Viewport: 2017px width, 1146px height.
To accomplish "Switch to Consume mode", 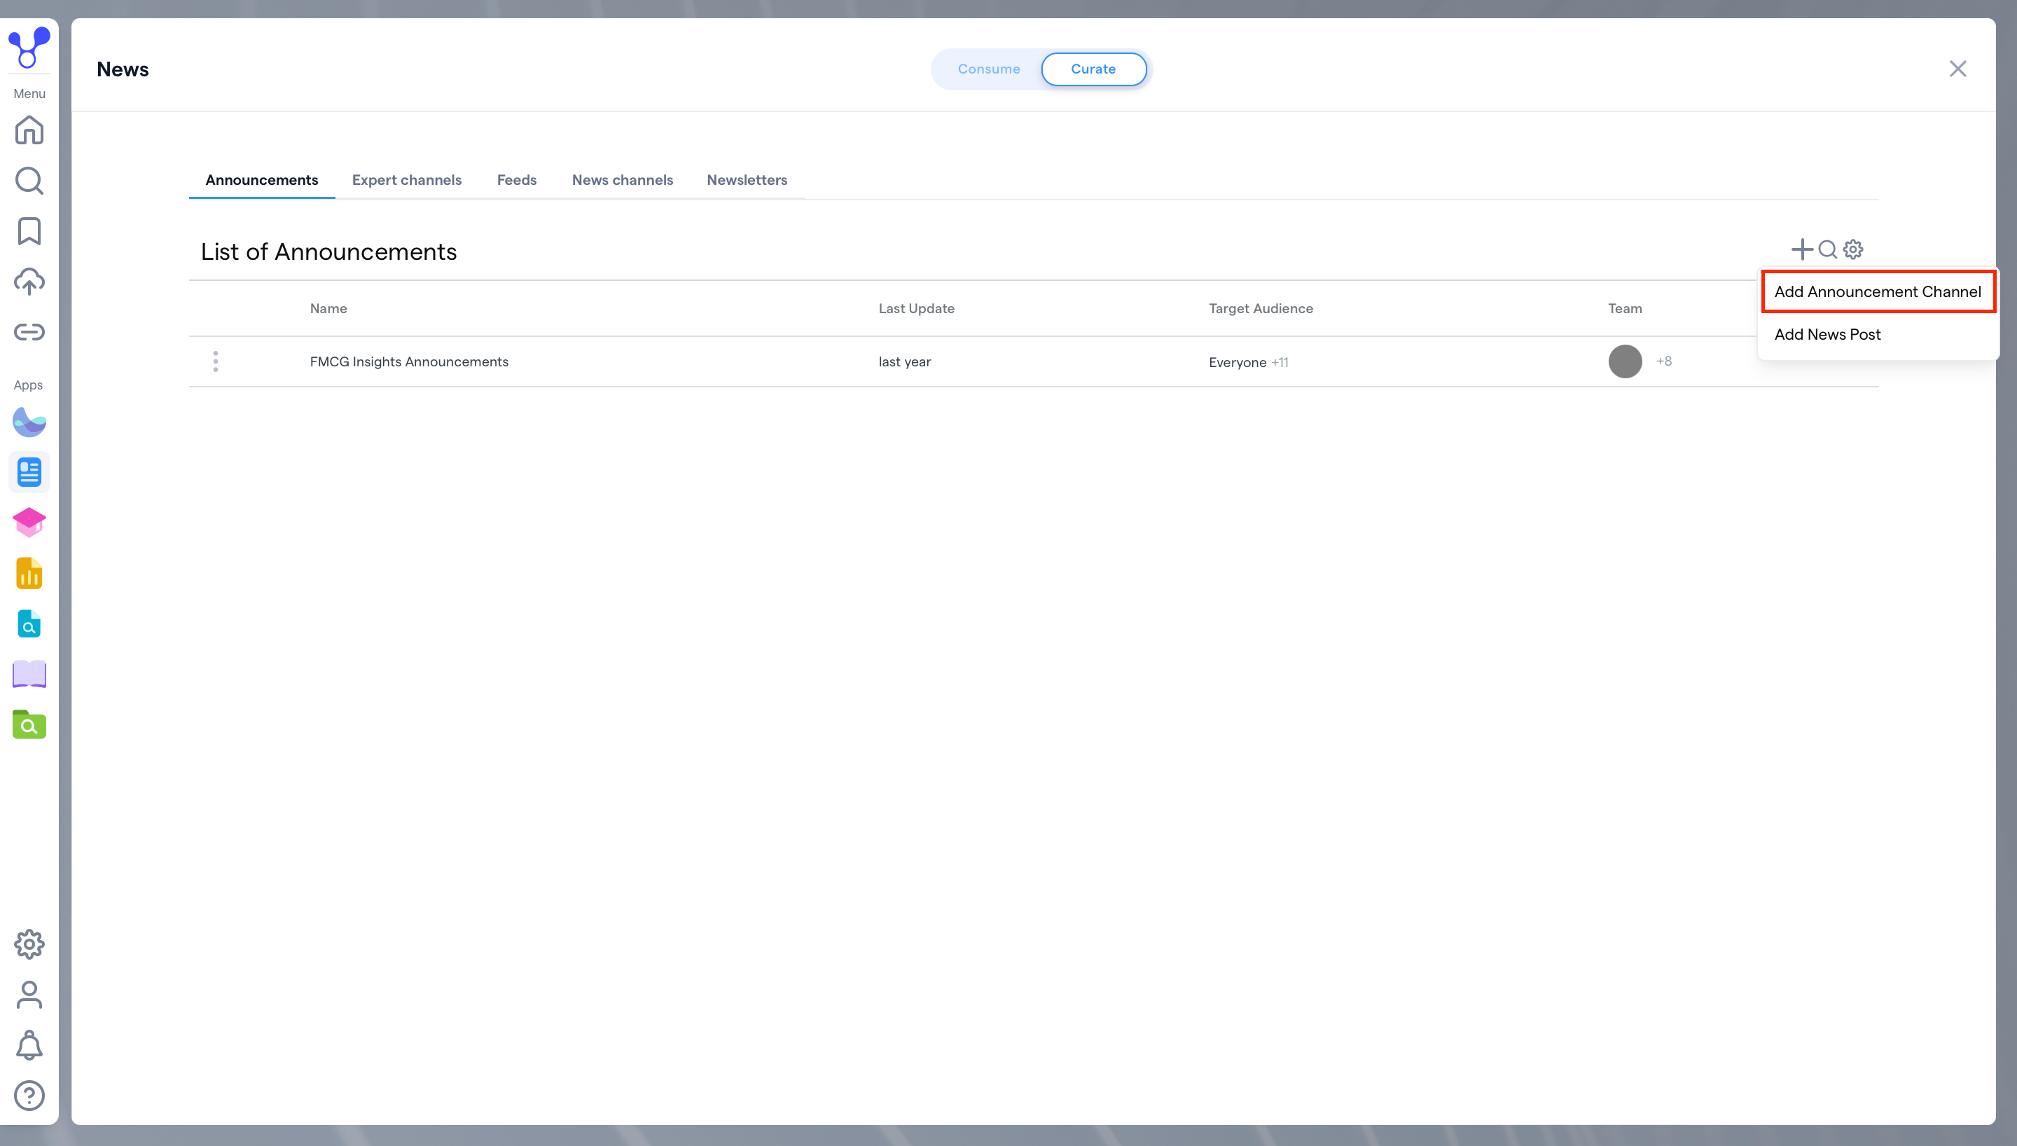I will (989, 69).
